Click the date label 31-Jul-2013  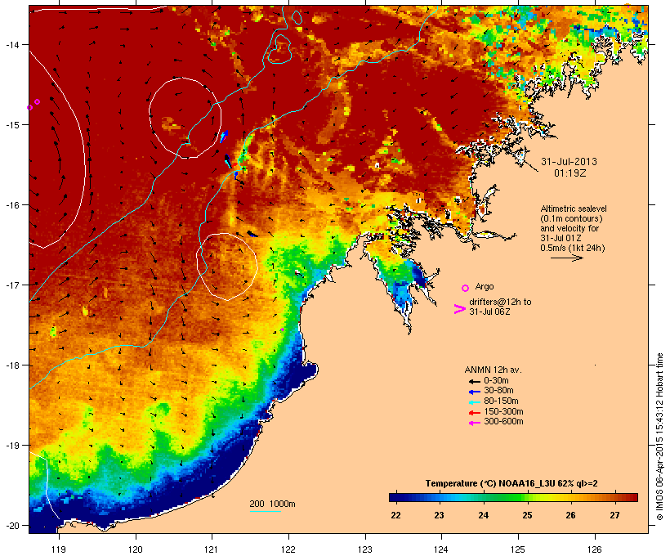569,162
